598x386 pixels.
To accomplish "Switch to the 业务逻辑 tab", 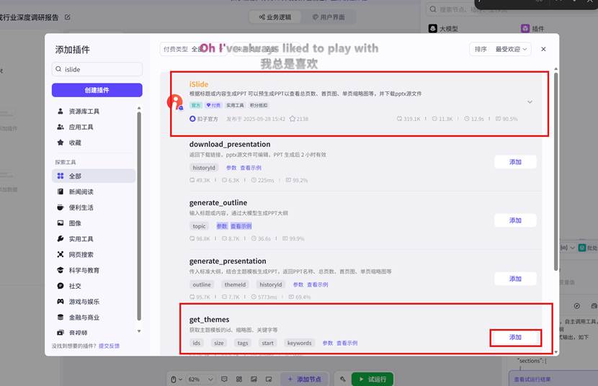I will (275, 17).
